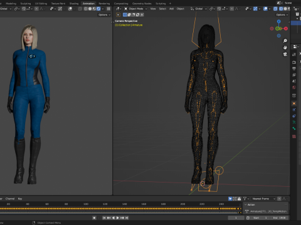Open the Object menu in right viewport
The image size is (301, 225).
pos(181,9)
